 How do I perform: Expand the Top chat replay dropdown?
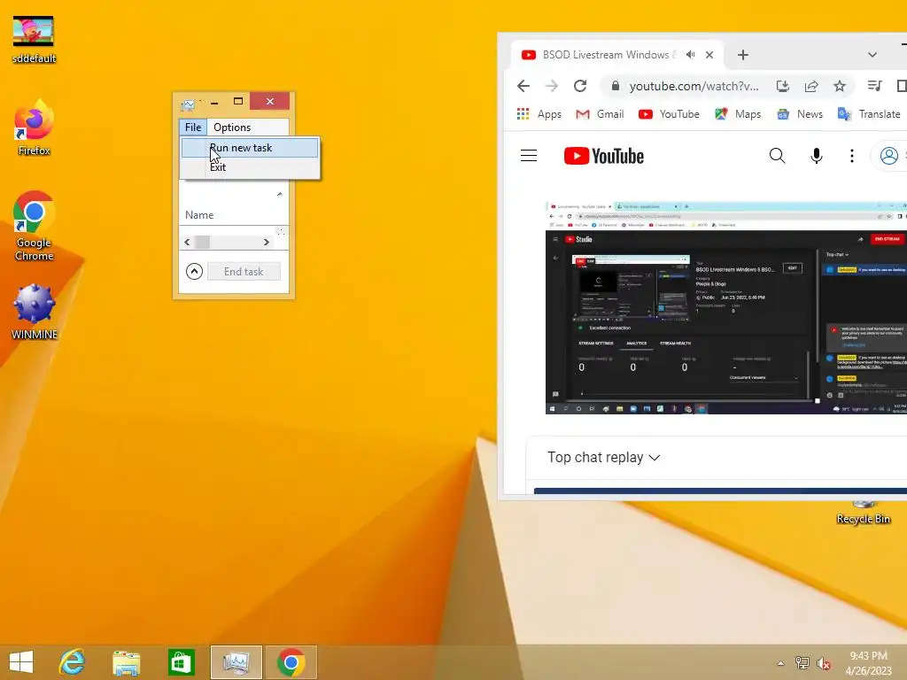603,458
